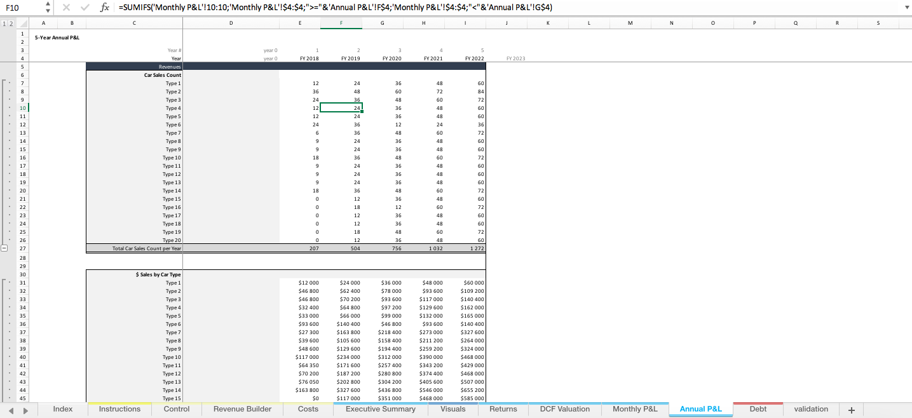Go to the DCF Valuation sheet tab
The width and height of the screenshot is (912, 418).
565,409
